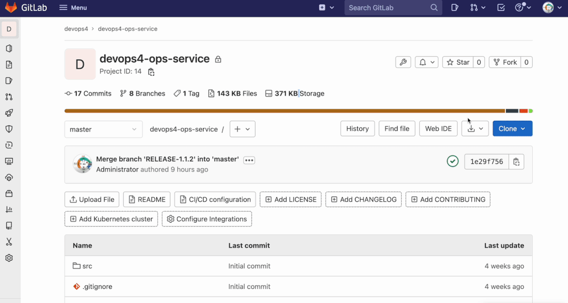Open Repository sidebar icon
The height and width of the screenshot is (303, 568).
(x=9, y=65)
